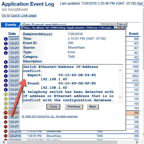Click the Ref refresh link at top right
The image size is (144, 144).
[140, 3]
